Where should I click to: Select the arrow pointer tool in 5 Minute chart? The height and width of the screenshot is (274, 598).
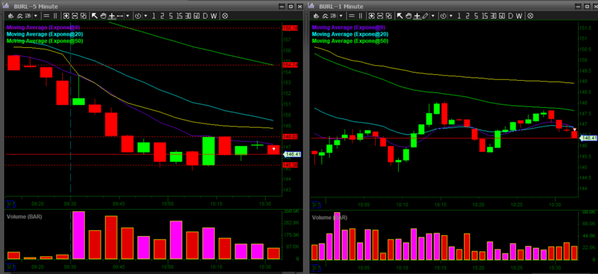(x=94, y=16)
